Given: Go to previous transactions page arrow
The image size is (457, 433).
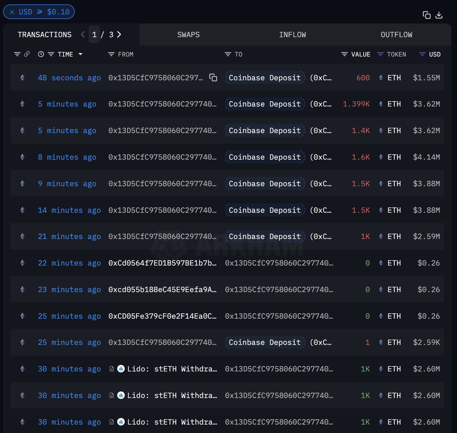Looking at the screenshot, I should pos(83,34).
